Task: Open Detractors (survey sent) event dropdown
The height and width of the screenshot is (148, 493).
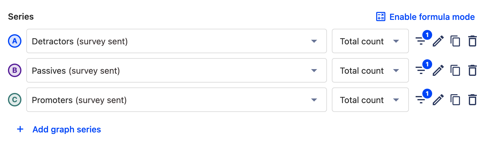Action: coord(176,41)
